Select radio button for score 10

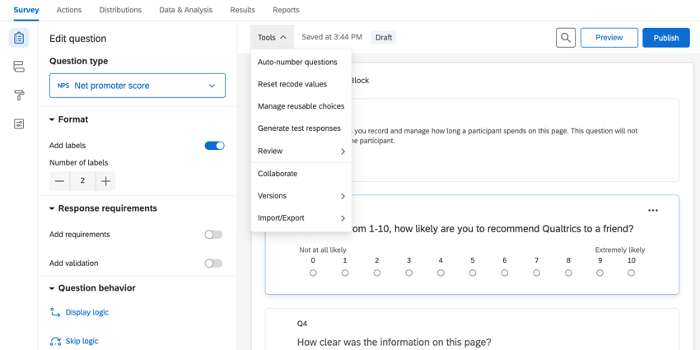point(632,273)
